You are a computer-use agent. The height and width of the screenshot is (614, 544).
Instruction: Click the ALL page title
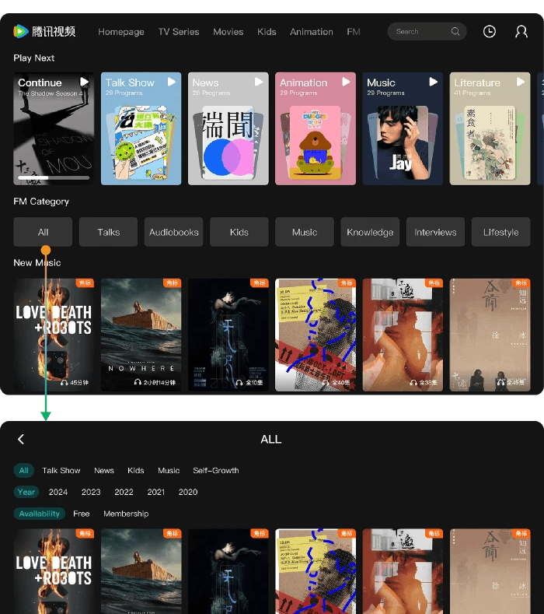pos(271,440)
